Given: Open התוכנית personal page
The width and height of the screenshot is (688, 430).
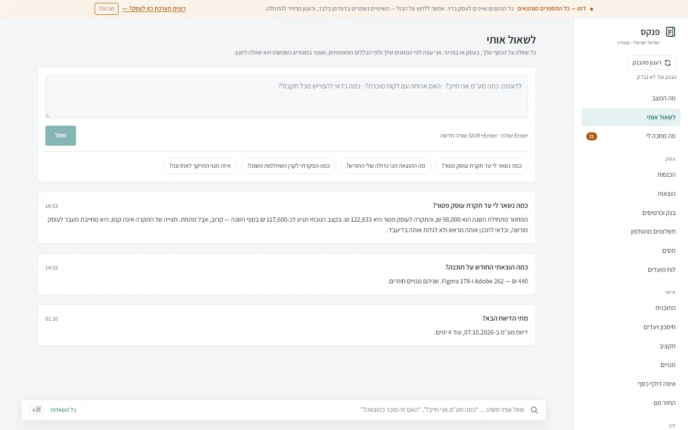Looking at the screenshot, I should 631,308.
